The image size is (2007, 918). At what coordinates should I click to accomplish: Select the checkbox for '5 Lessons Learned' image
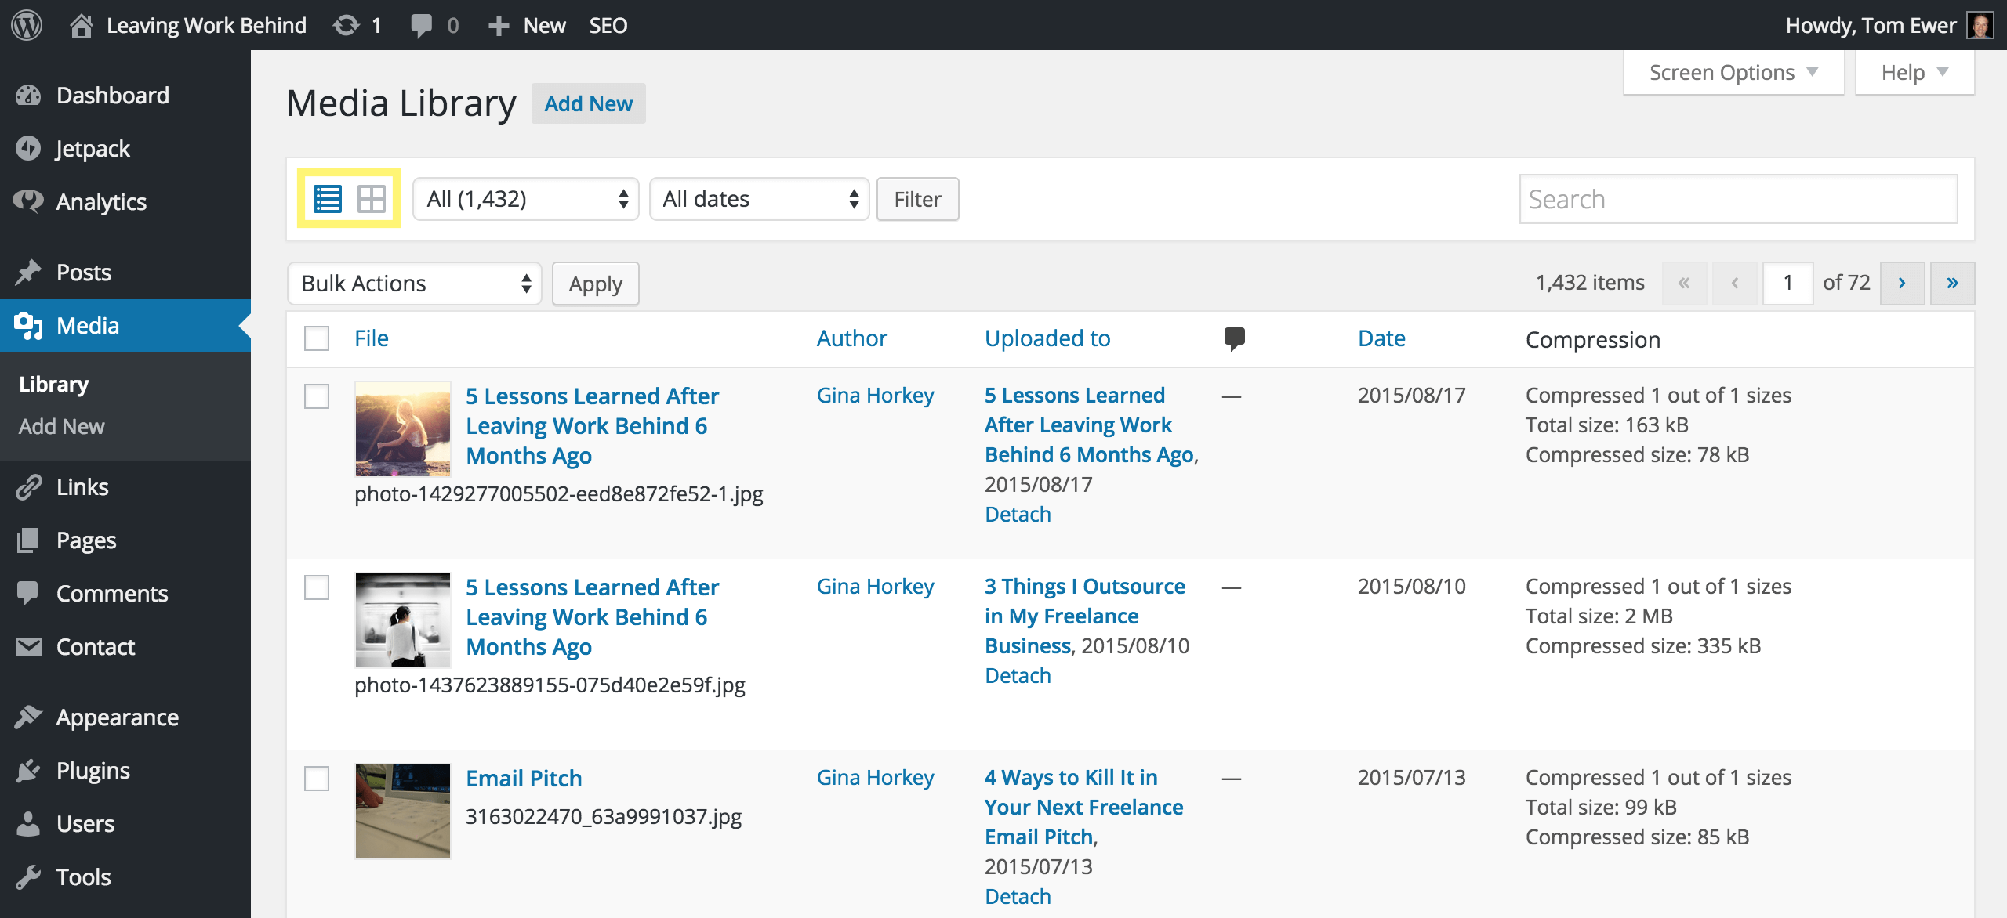[x=317, y=397]
